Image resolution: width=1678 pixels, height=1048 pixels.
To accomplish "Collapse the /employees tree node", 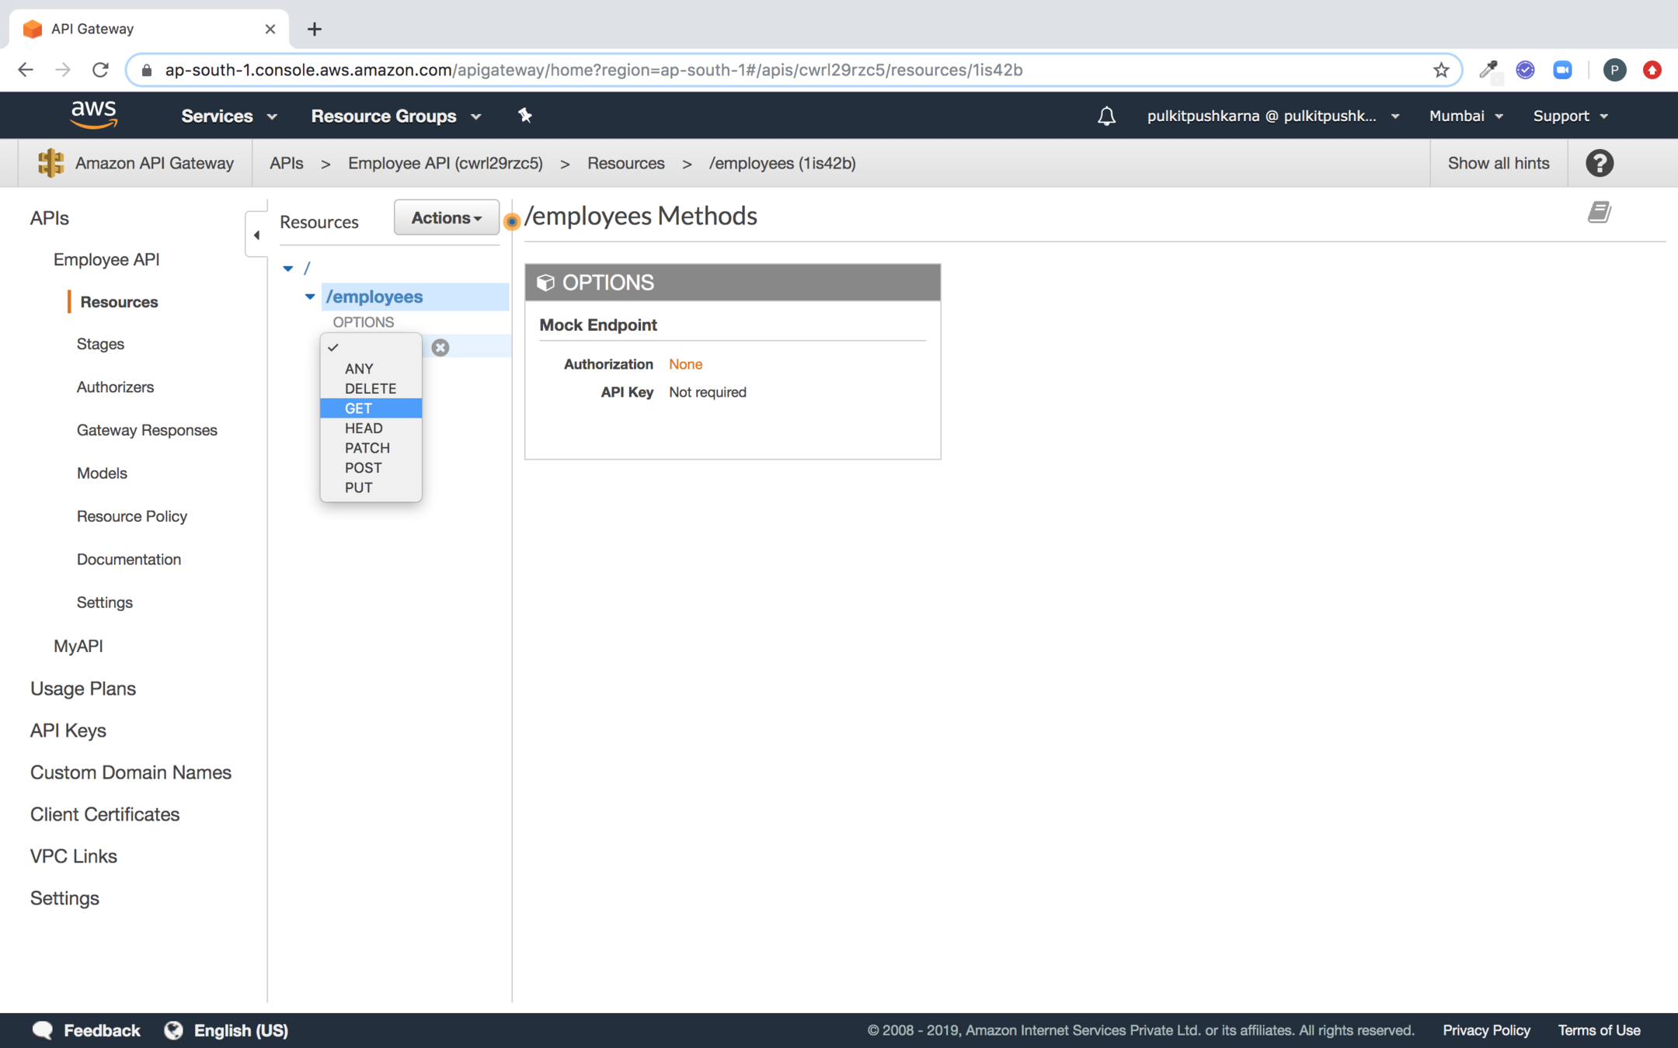I will pyautogui.click(x=310, y=297).
